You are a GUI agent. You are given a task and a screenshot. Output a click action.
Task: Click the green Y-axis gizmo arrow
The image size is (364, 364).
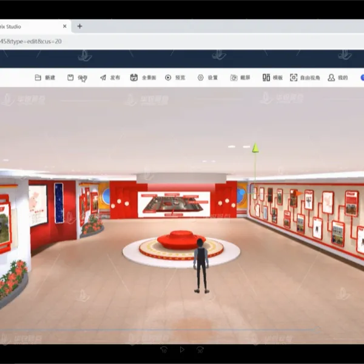(255, 148)
